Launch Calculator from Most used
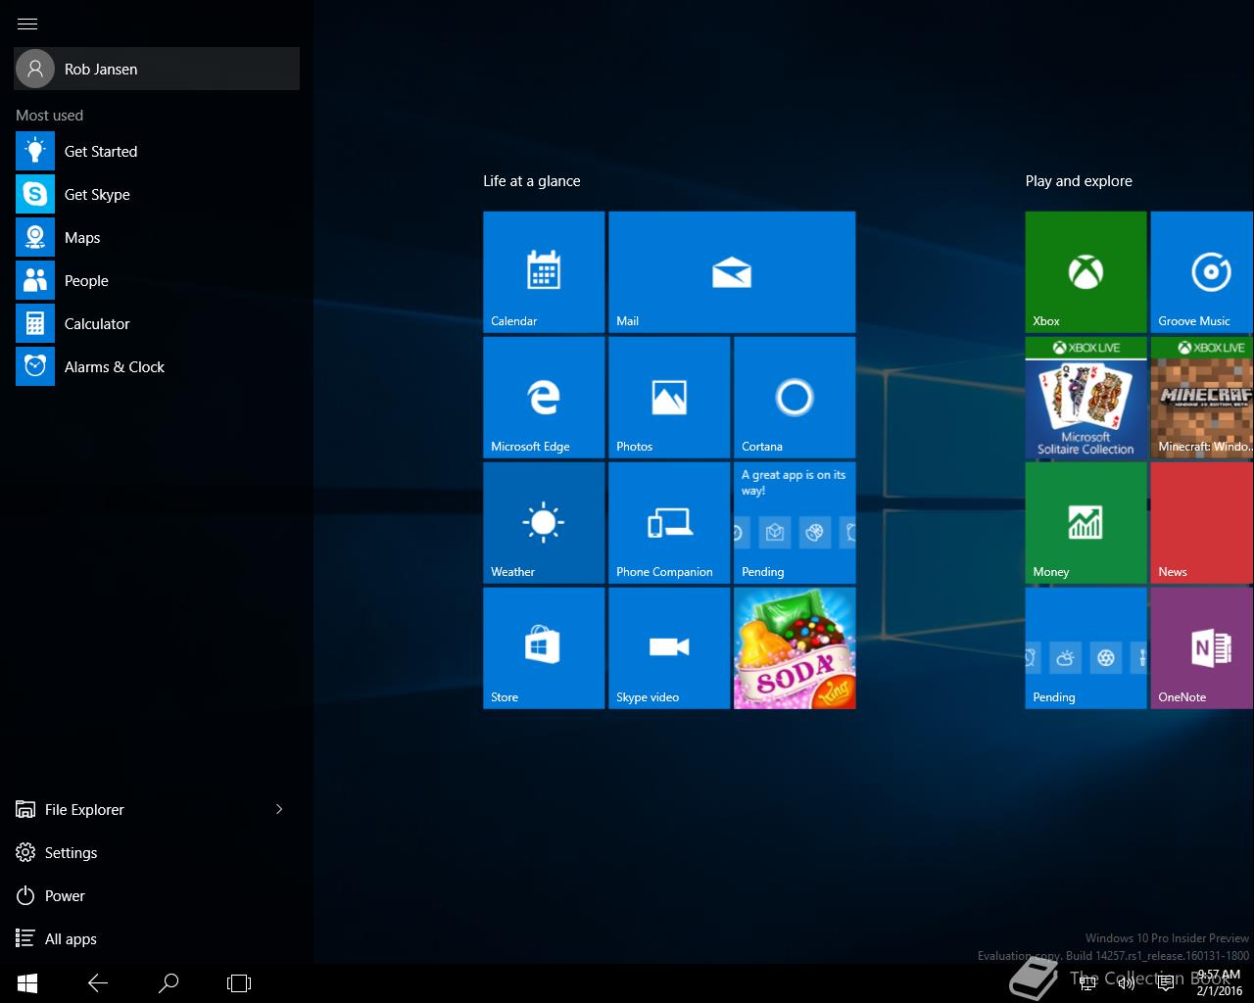This screenshot has height=1003, width=1254. (x=157, y=323)
